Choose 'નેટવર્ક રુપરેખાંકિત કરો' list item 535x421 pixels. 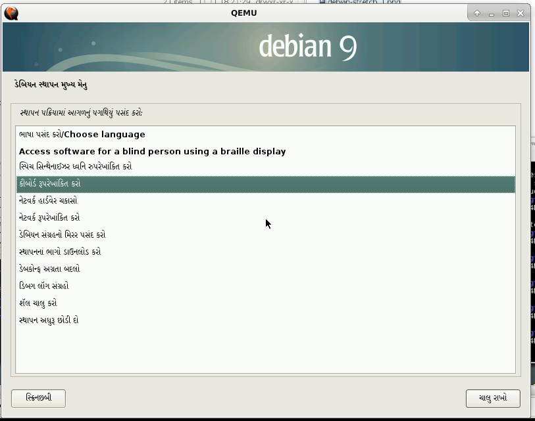[x=265, y=217]
